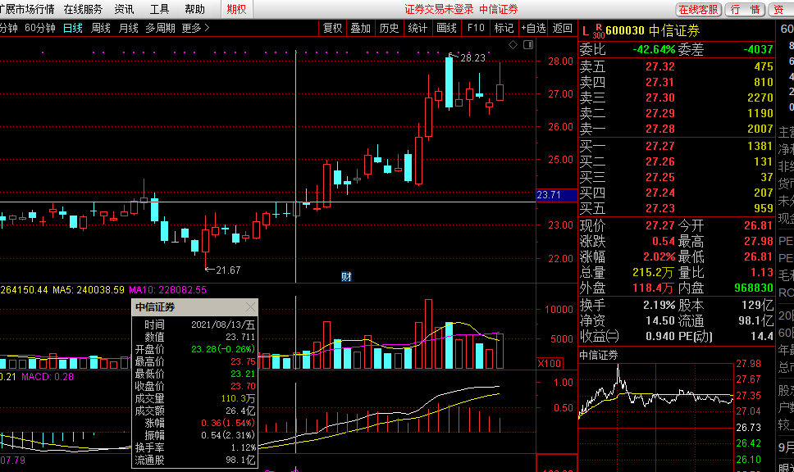Click the R300 badge beside the stock code
The height and width of the screenshot is (472, 794).
(599, 31)
